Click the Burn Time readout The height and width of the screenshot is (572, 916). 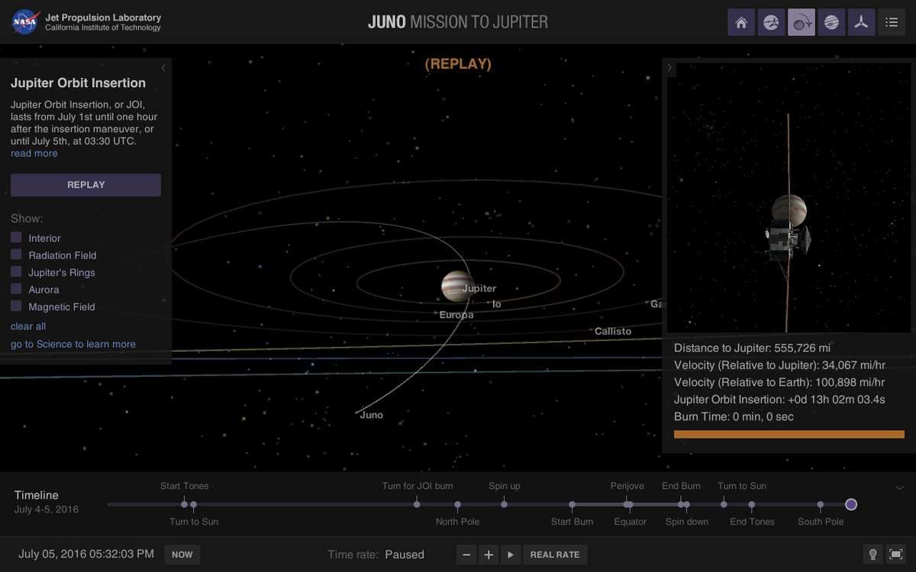tap(734, 416)
